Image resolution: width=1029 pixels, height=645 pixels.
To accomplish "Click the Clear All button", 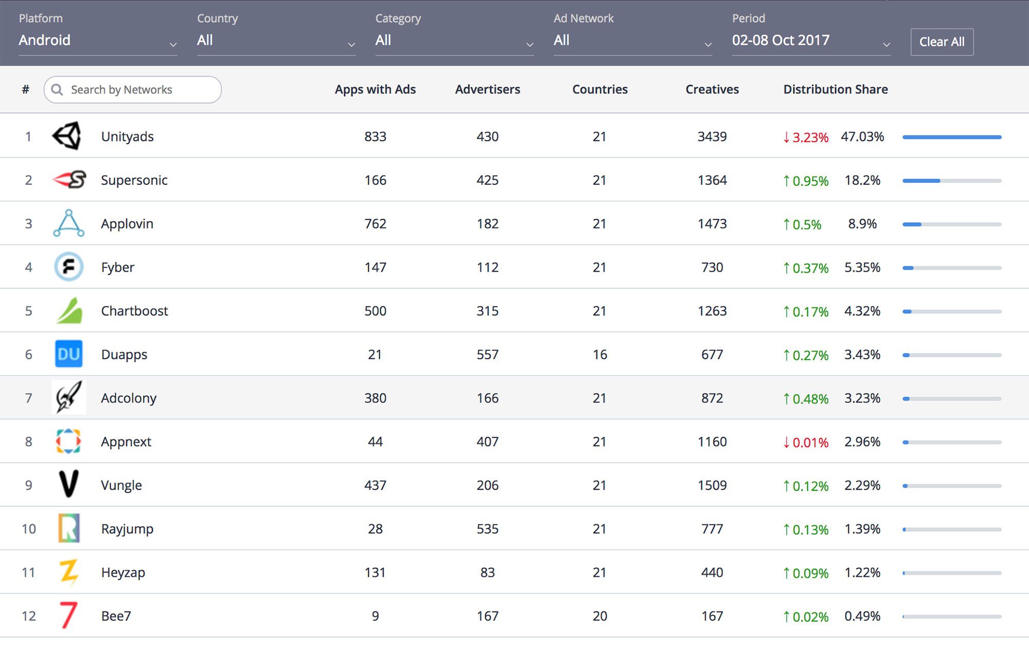I will point(942,42).
